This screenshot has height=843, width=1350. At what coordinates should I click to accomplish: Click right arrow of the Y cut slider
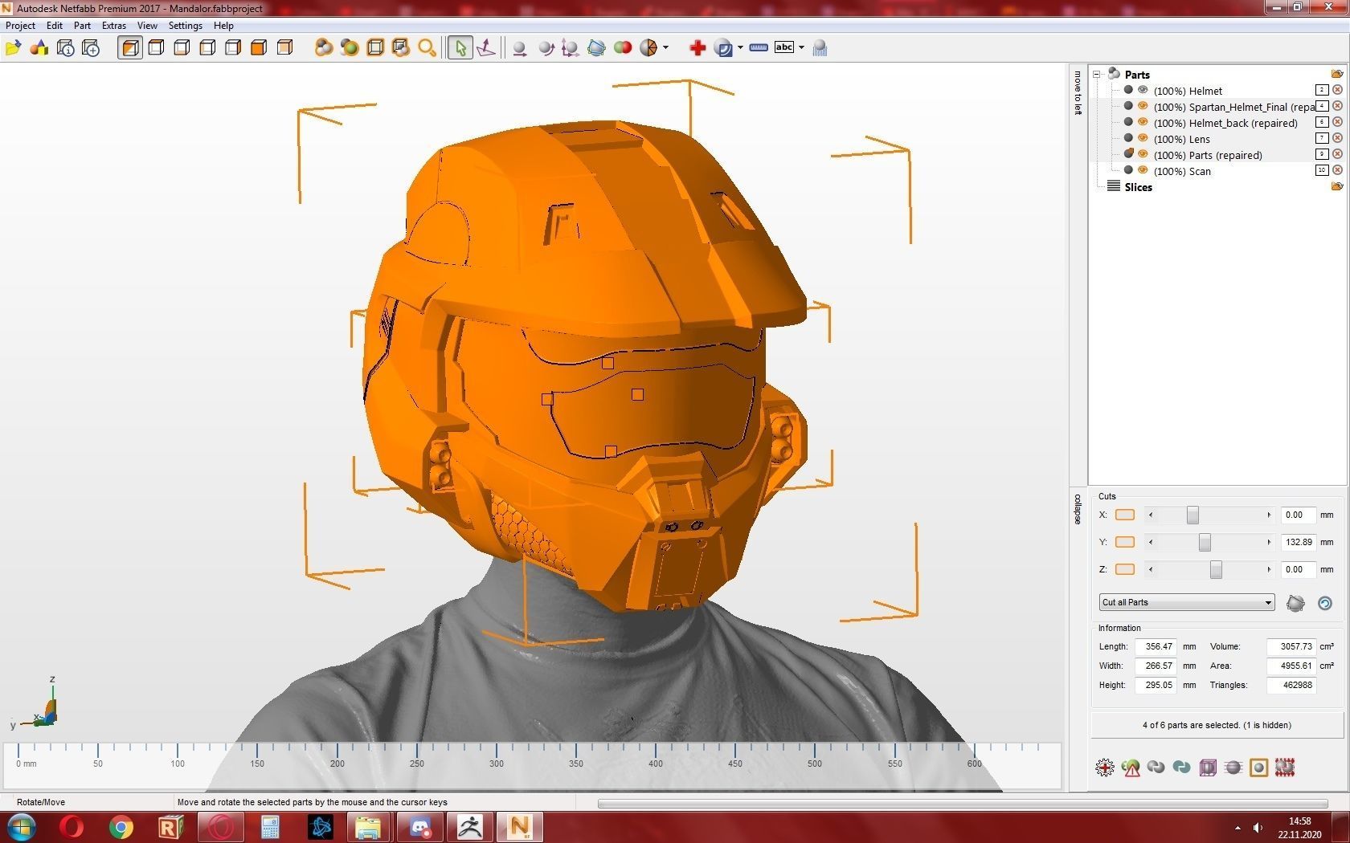point(1269,542)
